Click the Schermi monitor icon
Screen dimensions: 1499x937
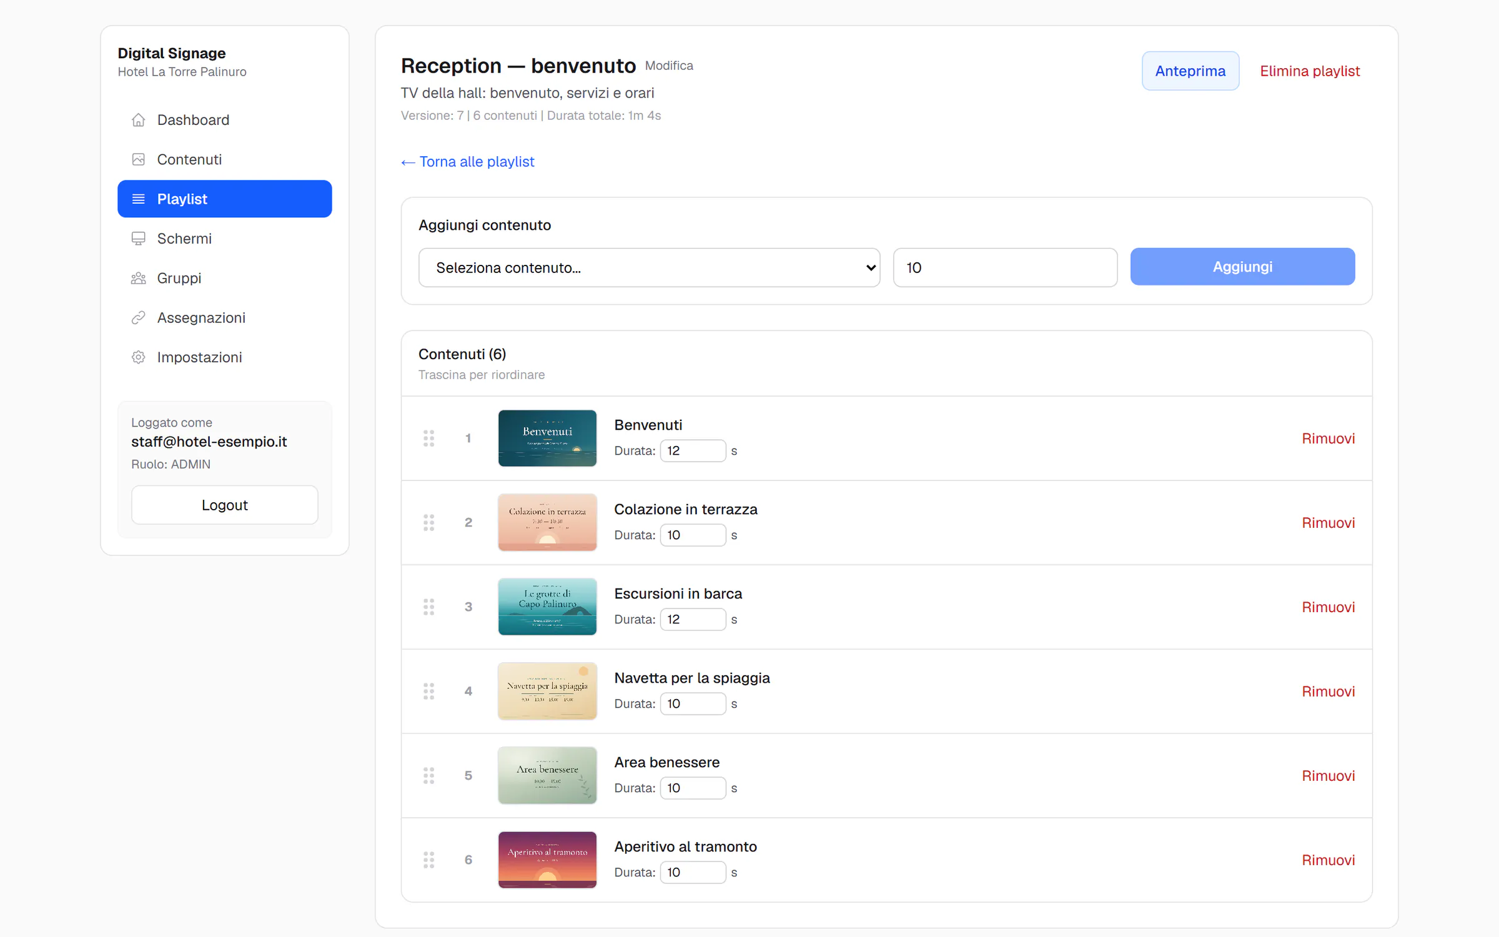coord(139,239)
